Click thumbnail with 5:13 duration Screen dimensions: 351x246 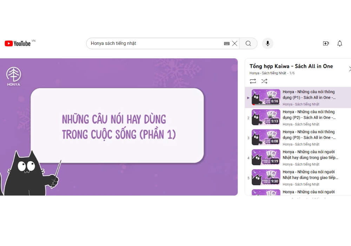coord(266,117)
